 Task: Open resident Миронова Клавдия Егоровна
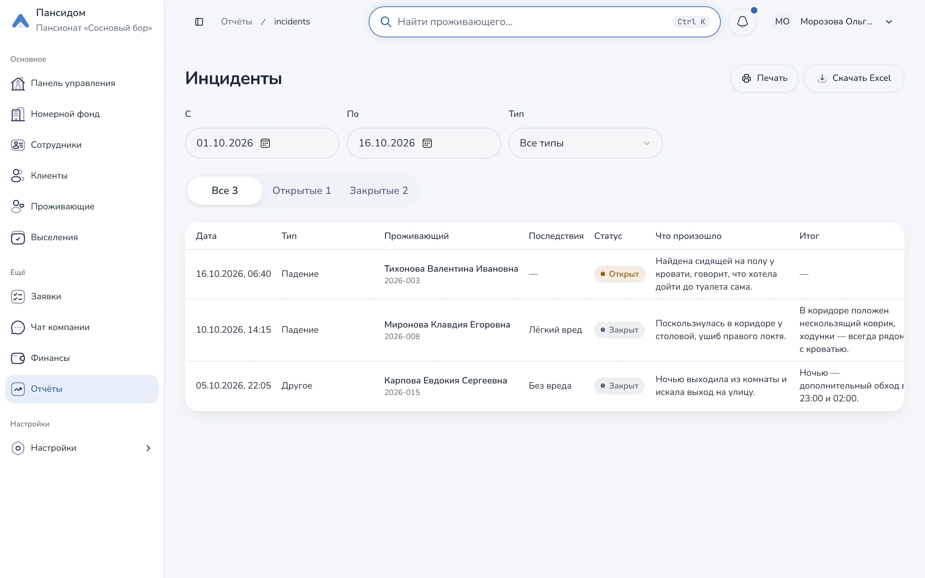(447, 325)
